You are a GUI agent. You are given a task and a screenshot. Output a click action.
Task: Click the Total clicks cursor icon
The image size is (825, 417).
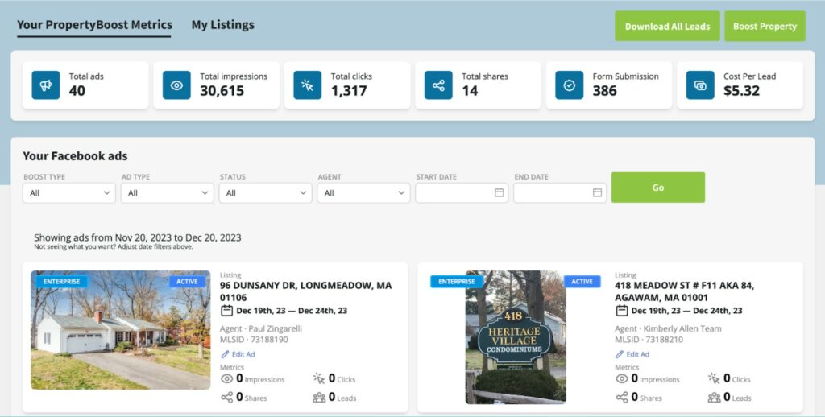coord(308,85)
